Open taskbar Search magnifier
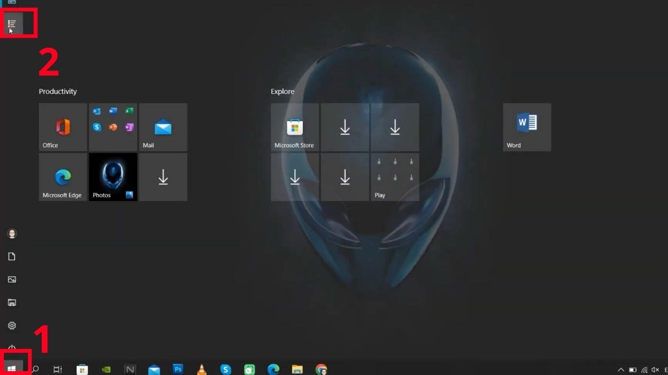Viewport: 668px width, 375px height. (x=35, y=369)
